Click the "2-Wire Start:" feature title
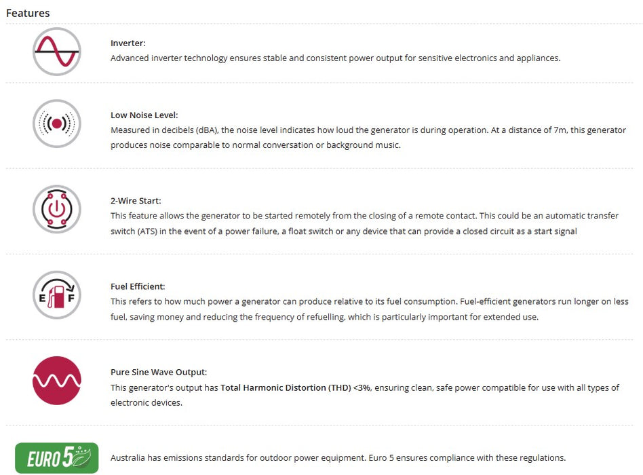Viewport: 643px width, 475px height. tap(136, 201)
